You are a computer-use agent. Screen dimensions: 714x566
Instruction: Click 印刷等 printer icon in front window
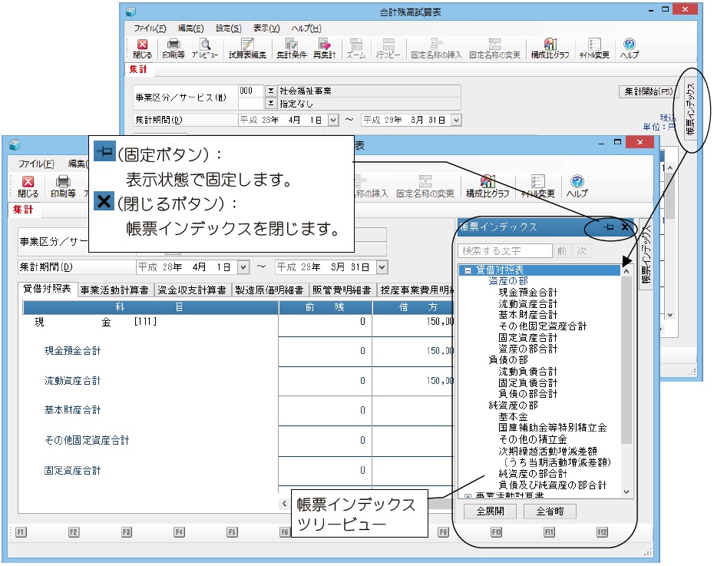coord(63,187)
